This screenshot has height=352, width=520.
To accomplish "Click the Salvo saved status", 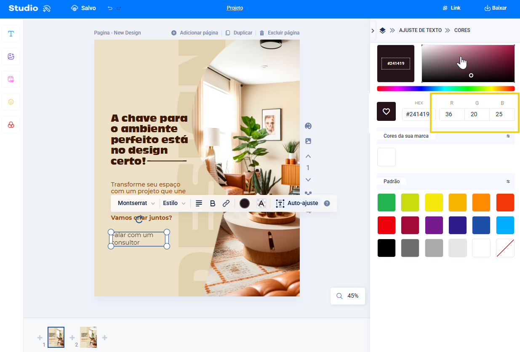I will [83, 8].
